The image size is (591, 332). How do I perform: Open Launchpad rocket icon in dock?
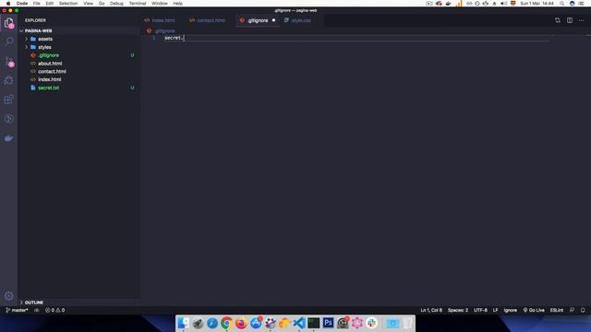198,323
